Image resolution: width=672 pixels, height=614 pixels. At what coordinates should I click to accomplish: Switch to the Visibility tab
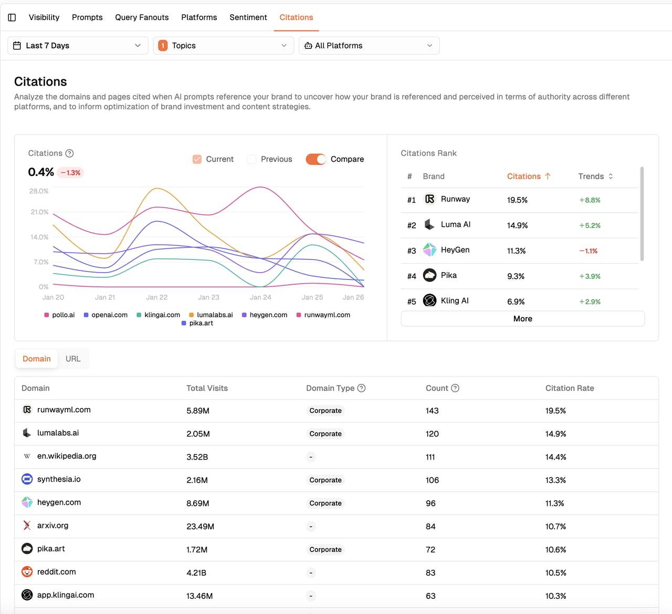(x=44, y=17)
